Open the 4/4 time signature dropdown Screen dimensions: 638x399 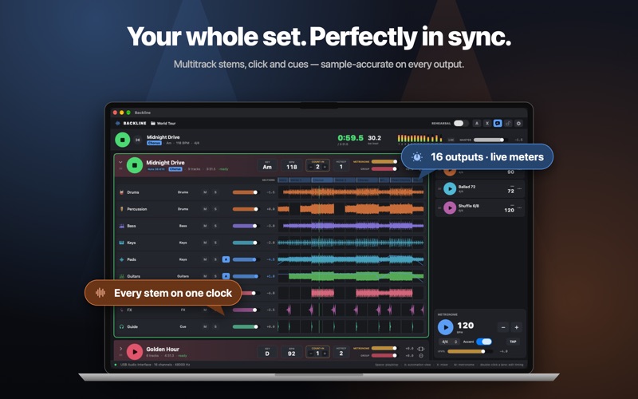(x=449, y=342)
